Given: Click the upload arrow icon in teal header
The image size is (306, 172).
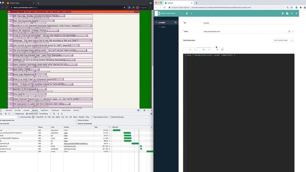Looking at the screenshot, I should (292, 13).
